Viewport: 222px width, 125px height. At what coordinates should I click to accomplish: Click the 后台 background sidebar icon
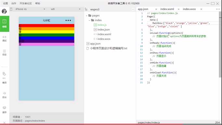point(5,95)
